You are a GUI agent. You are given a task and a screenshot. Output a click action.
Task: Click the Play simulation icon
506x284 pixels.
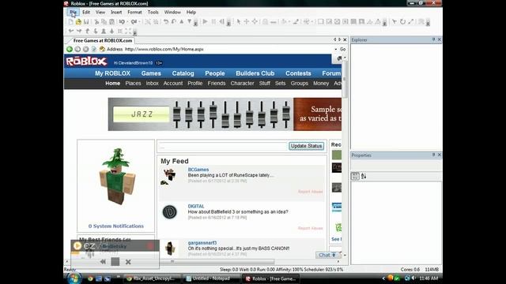click(205, 21)
